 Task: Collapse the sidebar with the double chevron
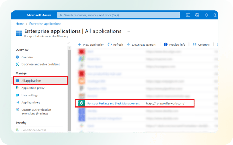69,43
